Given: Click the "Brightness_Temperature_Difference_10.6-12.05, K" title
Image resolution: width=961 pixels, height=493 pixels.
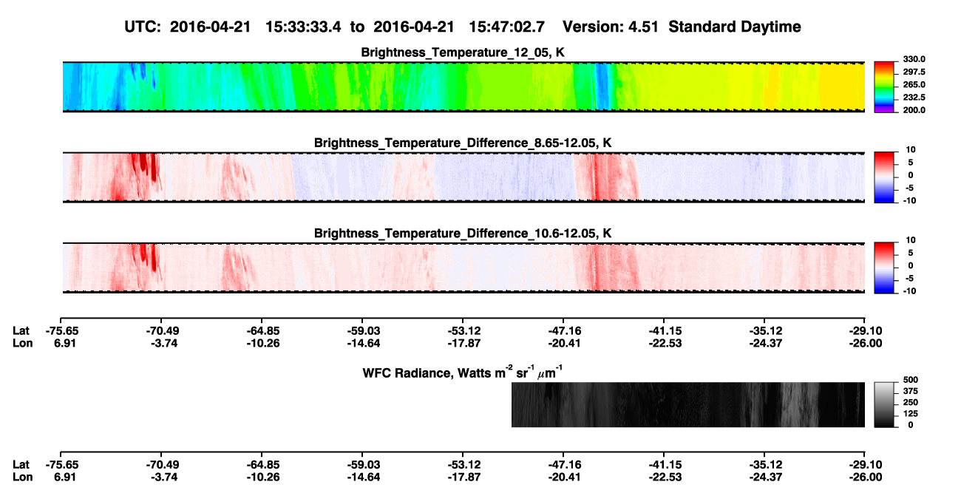Looking at the screenshot, I should pos(463,234).
